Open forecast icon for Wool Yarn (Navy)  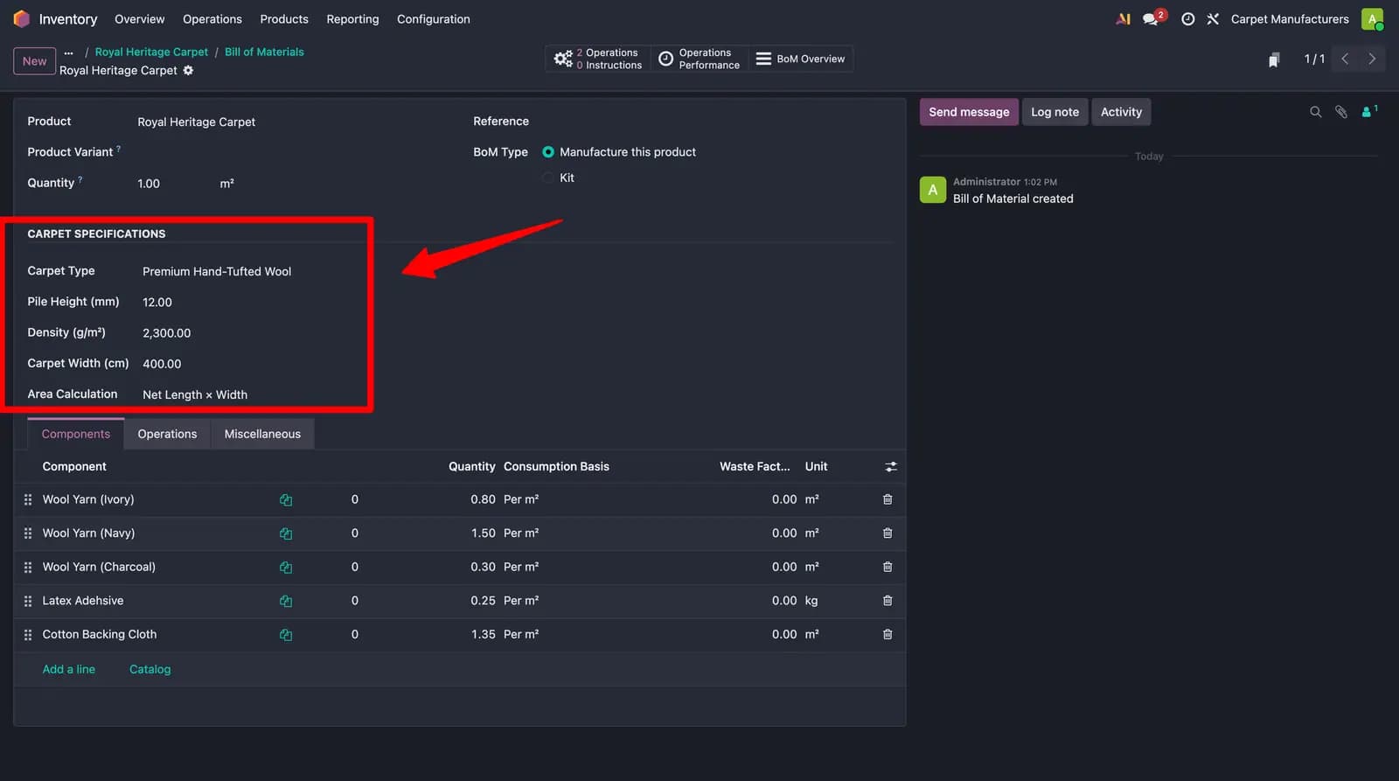286,533
